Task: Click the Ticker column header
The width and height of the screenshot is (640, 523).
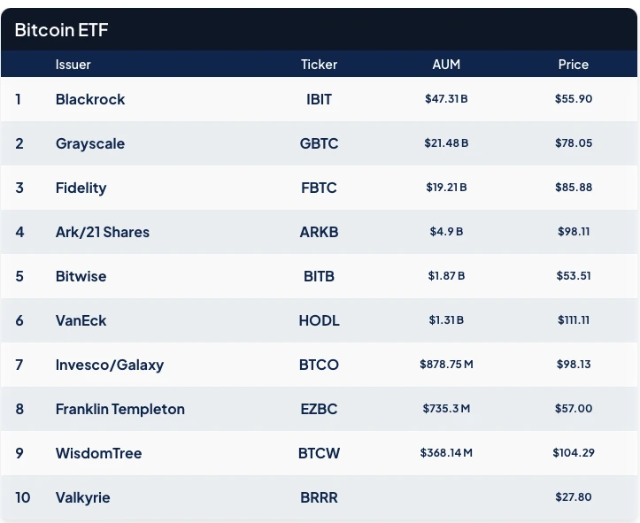Action: click(x=319, y=65)
